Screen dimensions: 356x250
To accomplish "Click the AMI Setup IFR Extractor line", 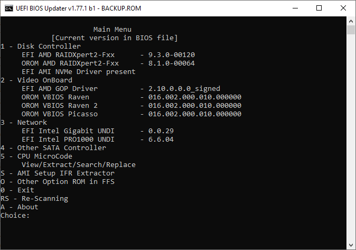I will coord(58,173).
